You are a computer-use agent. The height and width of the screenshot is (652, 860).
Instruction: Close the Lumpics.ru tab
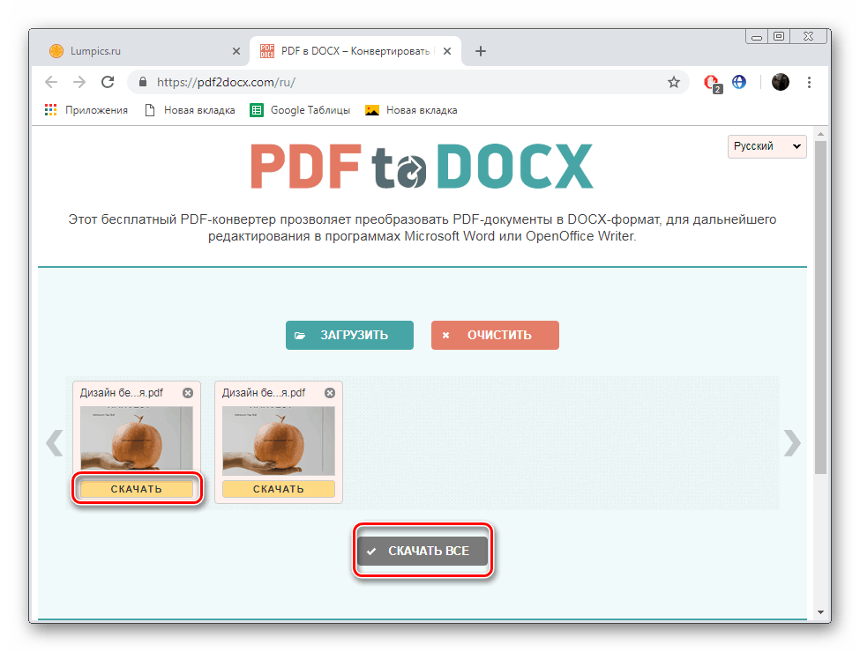pyautogui.click(x=236, y=51)
